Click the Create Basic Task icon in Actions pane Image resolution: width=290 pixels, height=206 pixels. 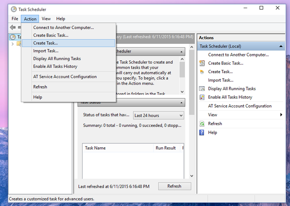(x=202, y=63)
